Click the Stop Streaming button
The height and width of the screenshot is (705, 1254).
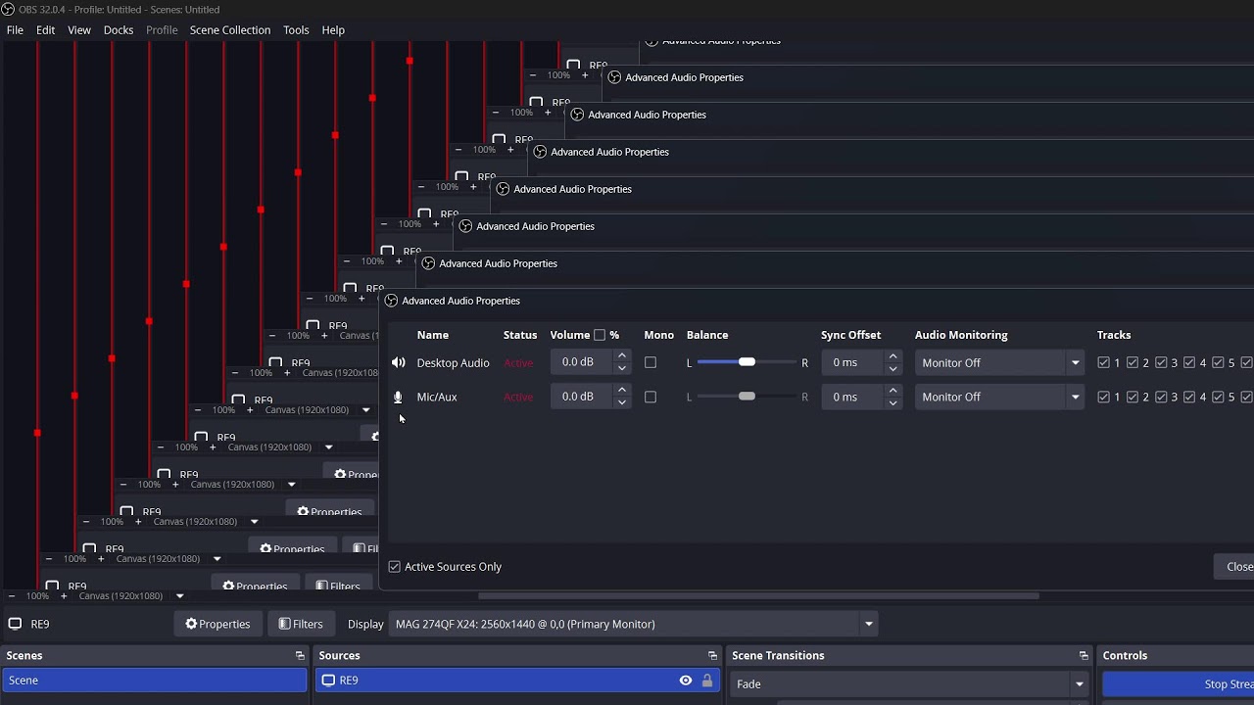tap(1179, 684)
